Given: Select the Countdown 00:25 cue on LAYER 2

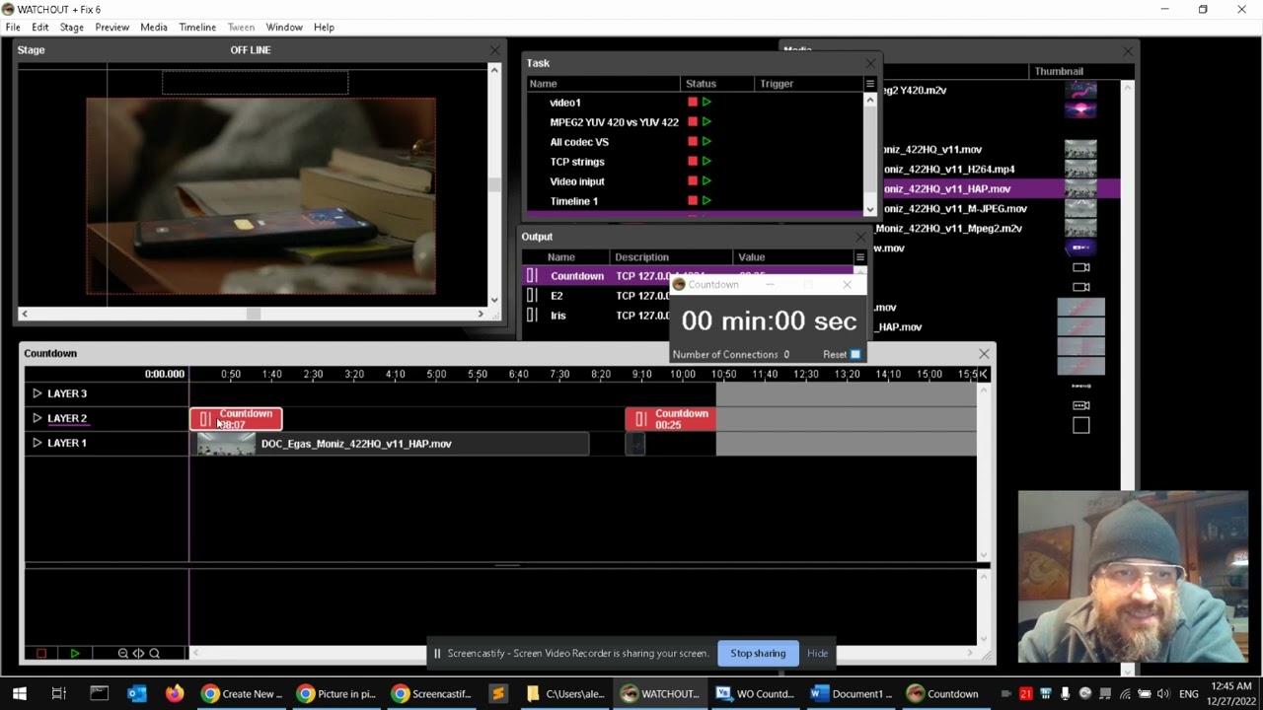Looking at the screenshot, I should point(671,419).
